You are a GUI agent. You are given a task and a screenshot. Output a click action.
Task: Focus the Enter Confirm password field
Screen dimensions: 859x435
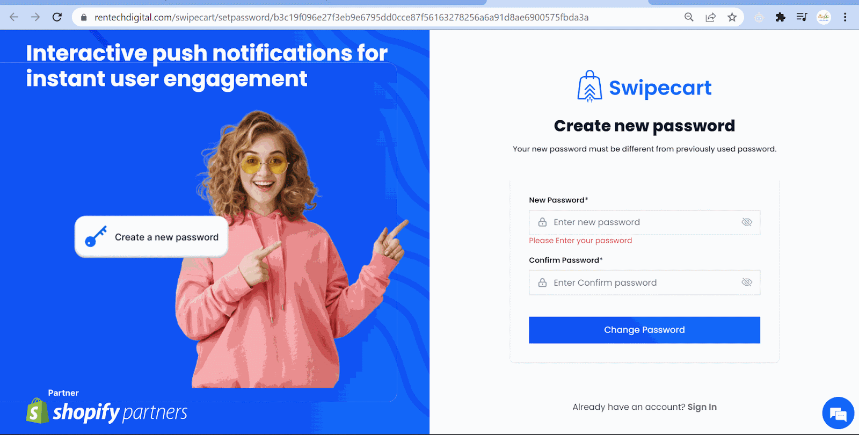coord(644,282)
